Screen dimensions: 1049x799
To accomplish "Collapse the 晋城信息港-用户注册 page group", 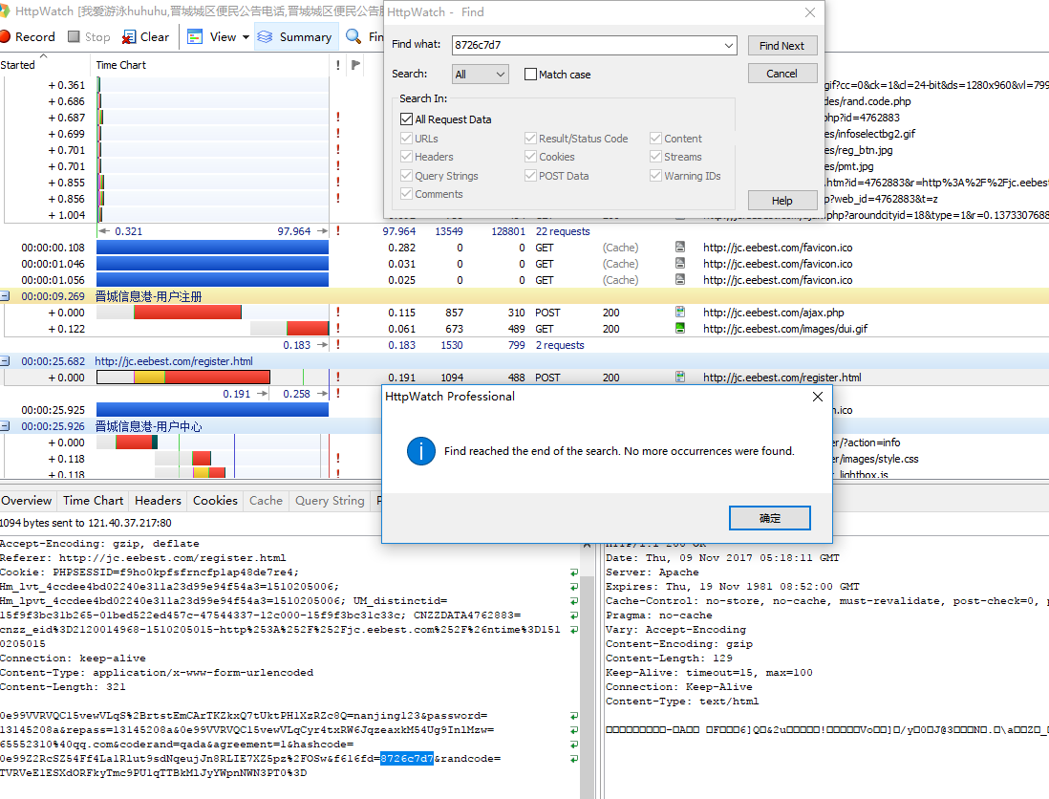I will pyautogui.click(x=6, y=296).
